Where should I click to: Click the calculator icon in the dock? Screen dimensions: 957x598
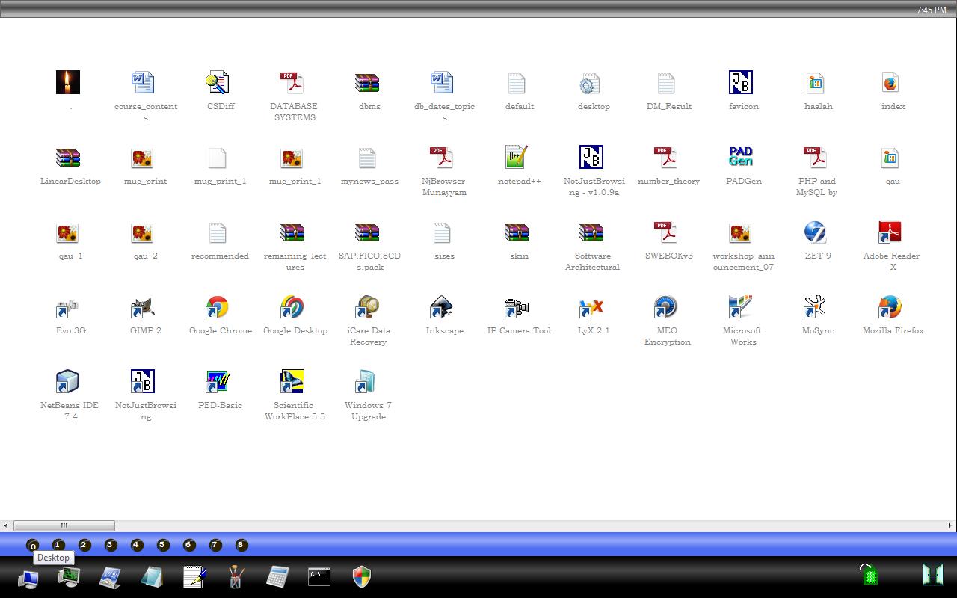(277, 576)
